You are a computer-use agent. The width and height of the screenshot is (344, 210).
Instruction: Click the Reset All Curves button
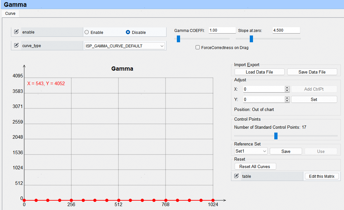tap(255, 166)
